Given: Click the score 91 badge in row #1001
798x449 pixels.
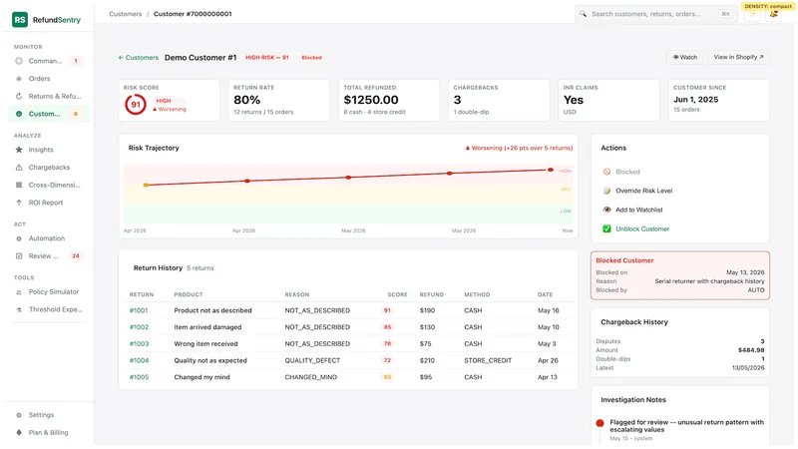Looking at the screenshot, I should point(387,310).
